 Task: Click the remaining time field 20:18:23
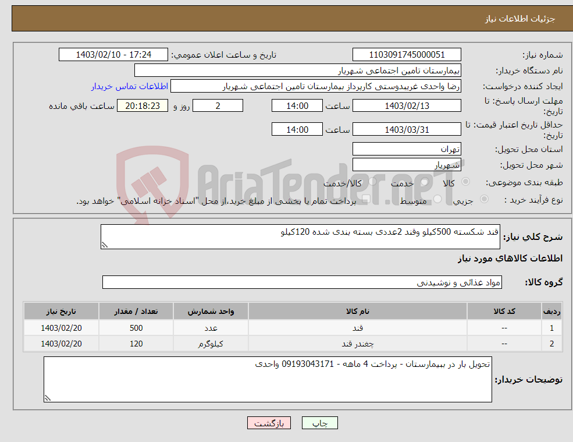pyautogui.click(x=143, y=106)
